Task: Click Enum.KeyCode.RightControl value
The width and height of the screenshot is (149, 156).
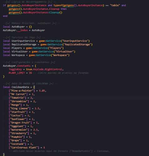Action: 44,69
